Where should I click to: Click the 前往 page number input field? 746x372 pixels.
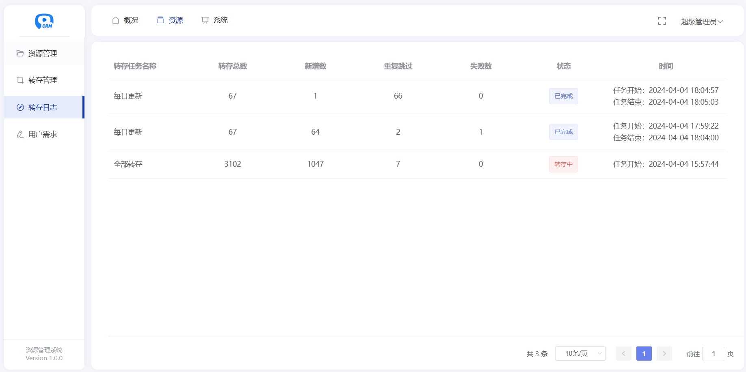713,354
